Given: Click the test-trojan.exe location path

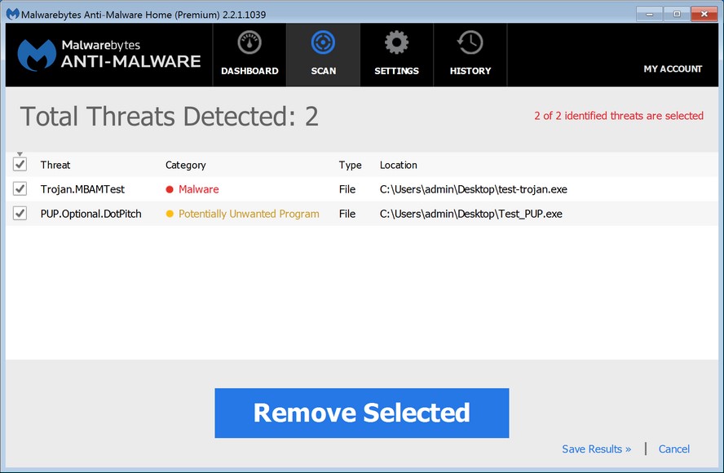Looking at the screenshot, I should [x=473, y=189].
